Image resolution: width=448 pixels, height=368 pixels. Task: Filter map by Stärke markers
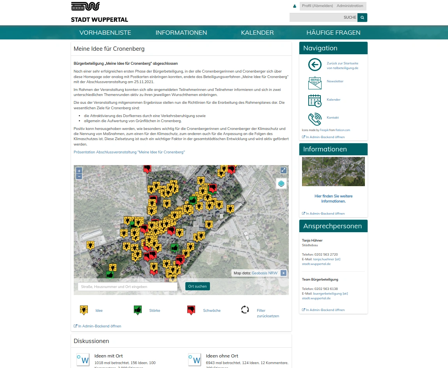coord(137,310)
